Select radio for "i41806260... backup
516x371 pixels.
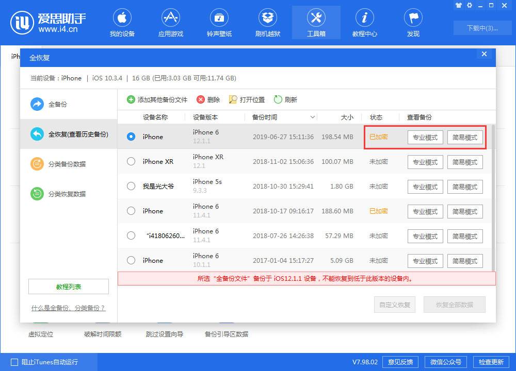pos(131,235)
